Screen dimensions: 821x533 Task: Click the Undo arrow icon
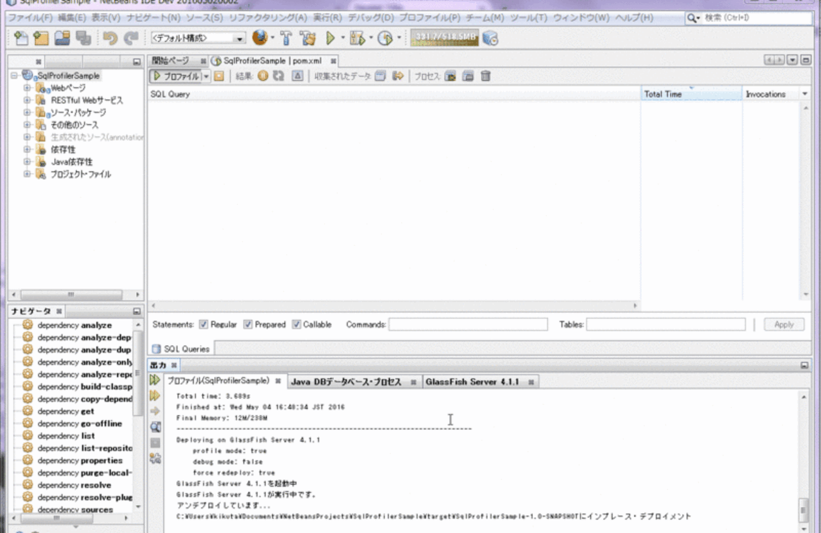pyautogui.click(x=110, y=39)
